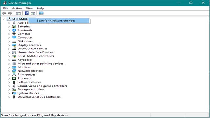Click the Display adapters category icon
Viewport: 210px width, 118px height.
click(x=14, y=45)
